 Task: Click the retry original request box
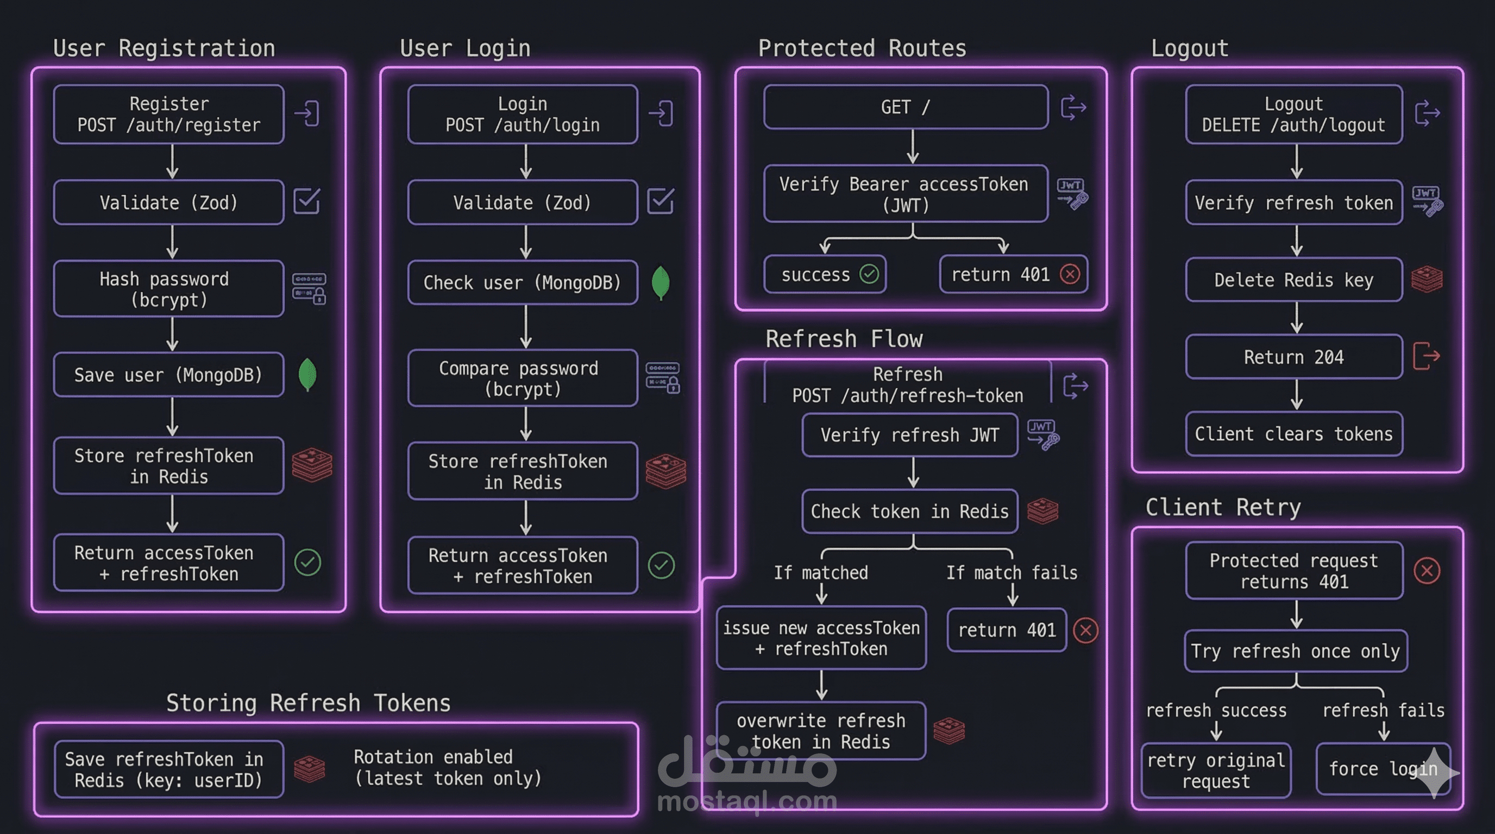(x=1216, y=770)
